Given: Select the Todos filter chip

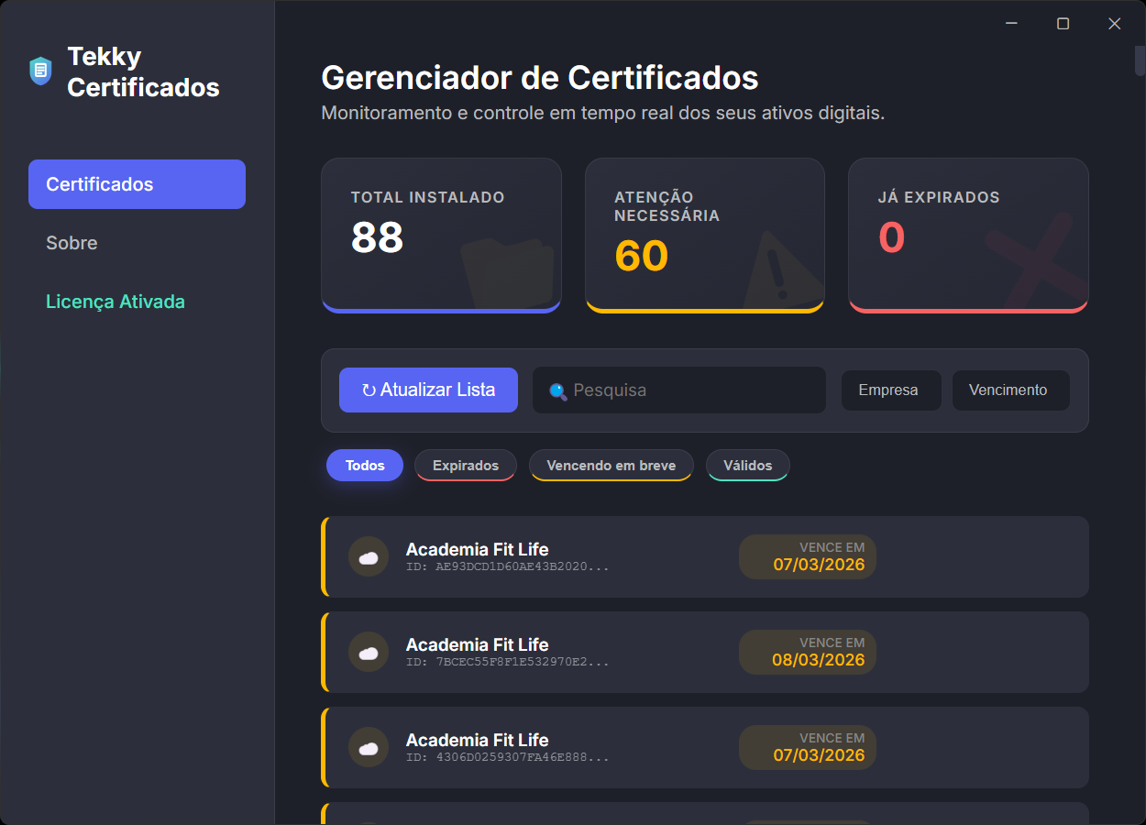Looking at the screenshot, I should tap(365, 466).
